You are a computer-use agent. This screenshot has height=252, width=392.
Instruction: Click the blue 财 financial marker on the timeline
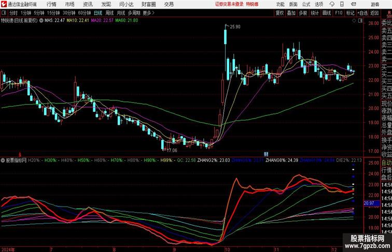pos(266,154)
